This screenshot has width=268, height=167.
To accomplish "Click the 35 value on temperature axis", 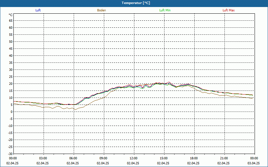I will [x=11, y=63].
